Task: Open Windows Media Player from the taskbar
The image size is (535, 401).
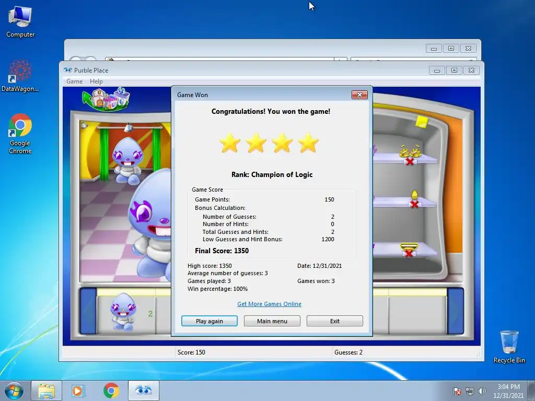Action: [x=78, y=391]
